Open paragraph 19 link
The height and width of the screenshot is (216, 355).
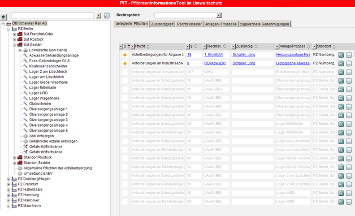pos(189,55)
